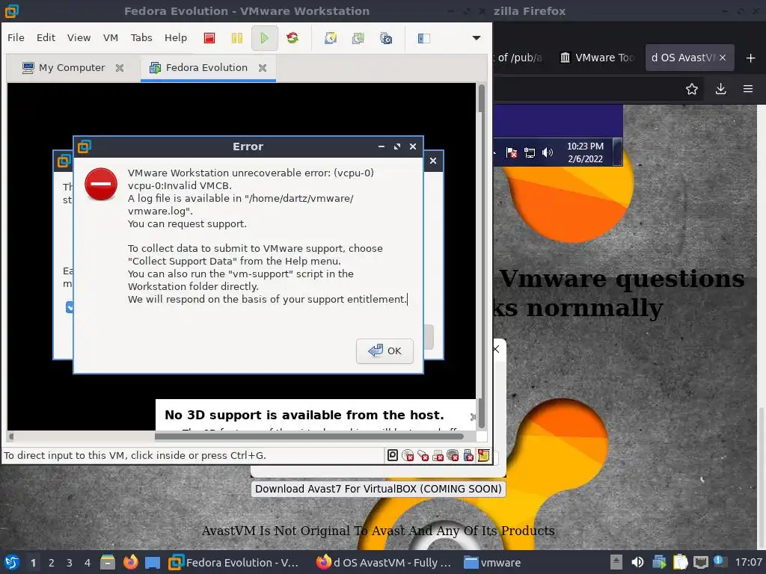
Task: Launch Firefox from the taskbar quick launcher
Action: click(x=130, y=563)
